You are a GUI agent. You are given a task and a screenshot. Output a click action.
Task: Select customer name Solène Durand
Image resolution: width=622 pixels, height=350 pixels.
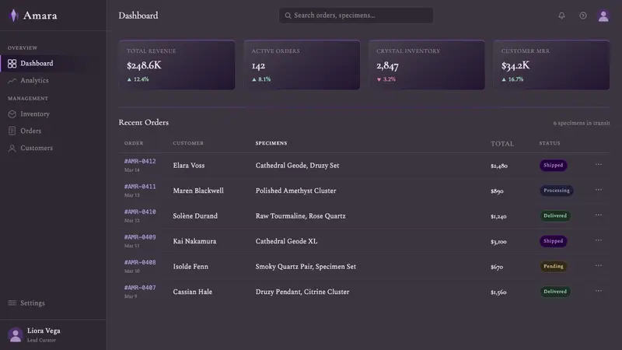click(x=195, y=216)
